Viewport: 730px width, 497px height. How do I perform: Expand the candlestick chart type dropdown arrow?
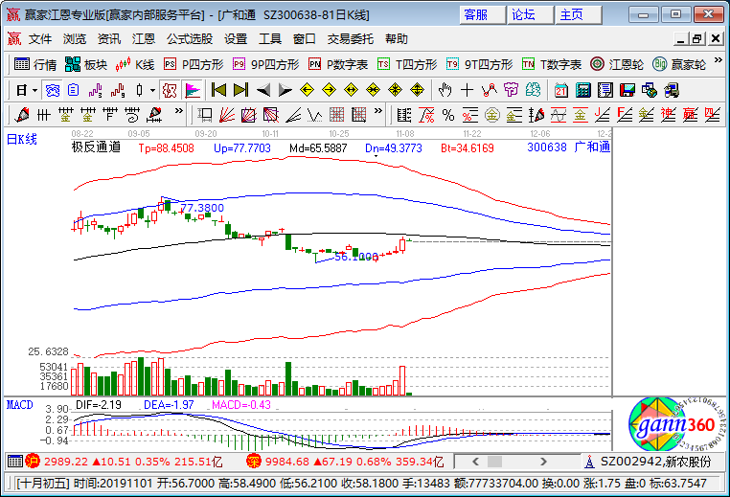[152, 90]
